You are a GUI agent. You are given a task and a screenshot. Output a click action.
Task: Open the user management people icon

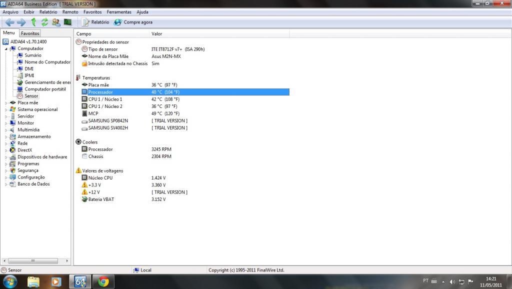56,22
